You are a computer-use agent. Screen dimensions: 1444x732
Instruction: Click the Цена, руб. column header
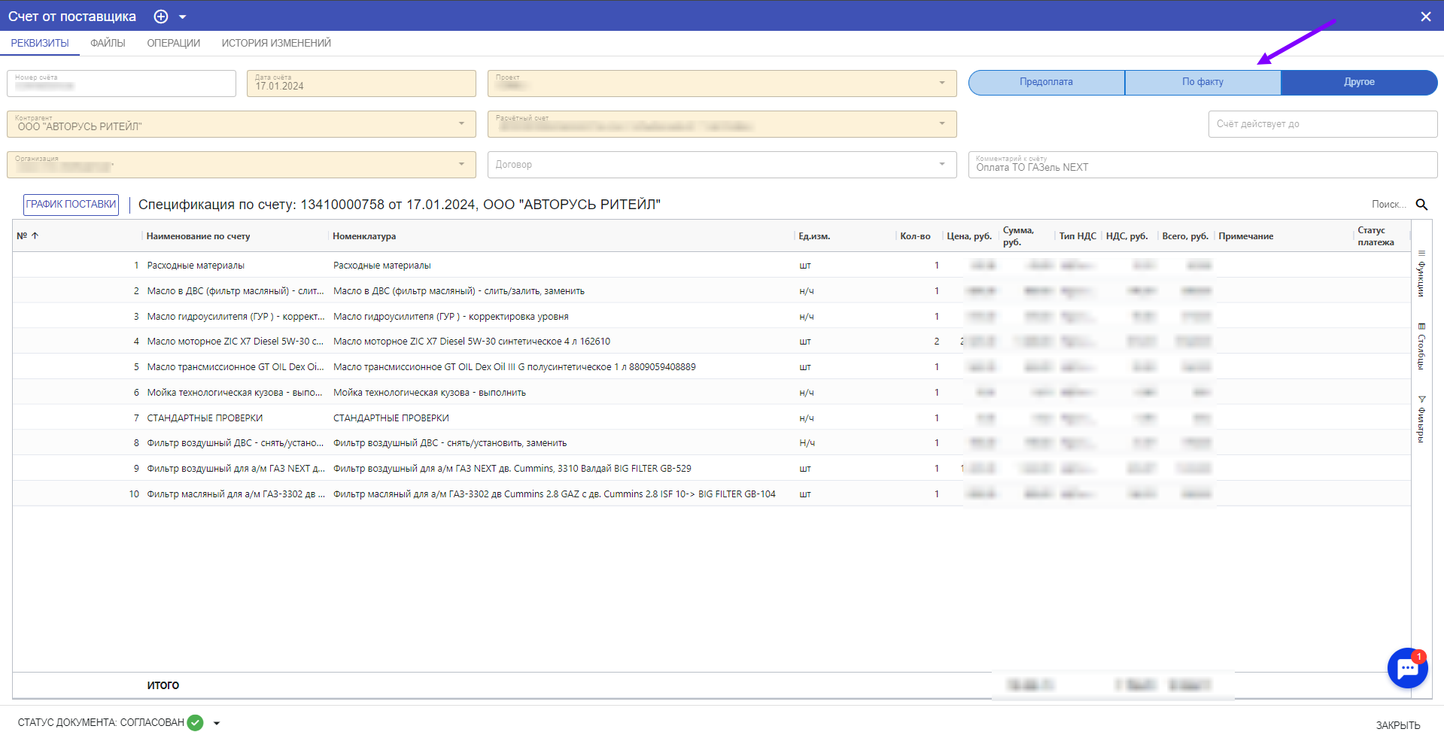pyautogui.click(x=969, y=236)
